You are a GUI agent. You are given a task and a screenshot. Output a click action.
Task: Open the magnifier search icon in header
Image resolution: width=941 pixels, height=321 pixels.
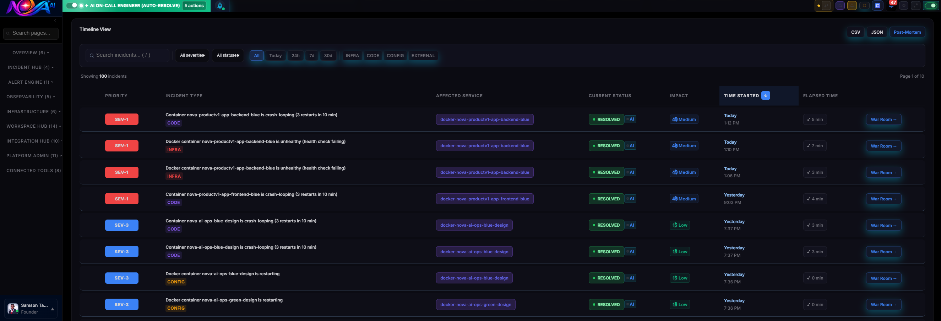click(840, 6)
